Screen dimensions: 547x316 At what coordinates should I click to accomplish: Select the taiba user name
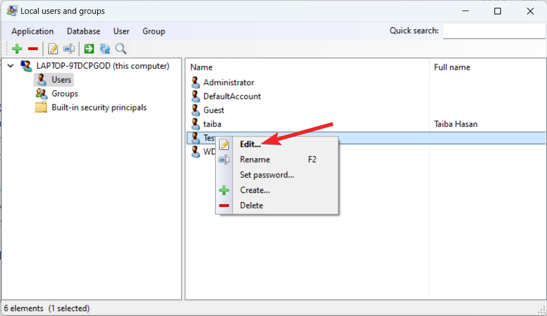tap(212, 124)
